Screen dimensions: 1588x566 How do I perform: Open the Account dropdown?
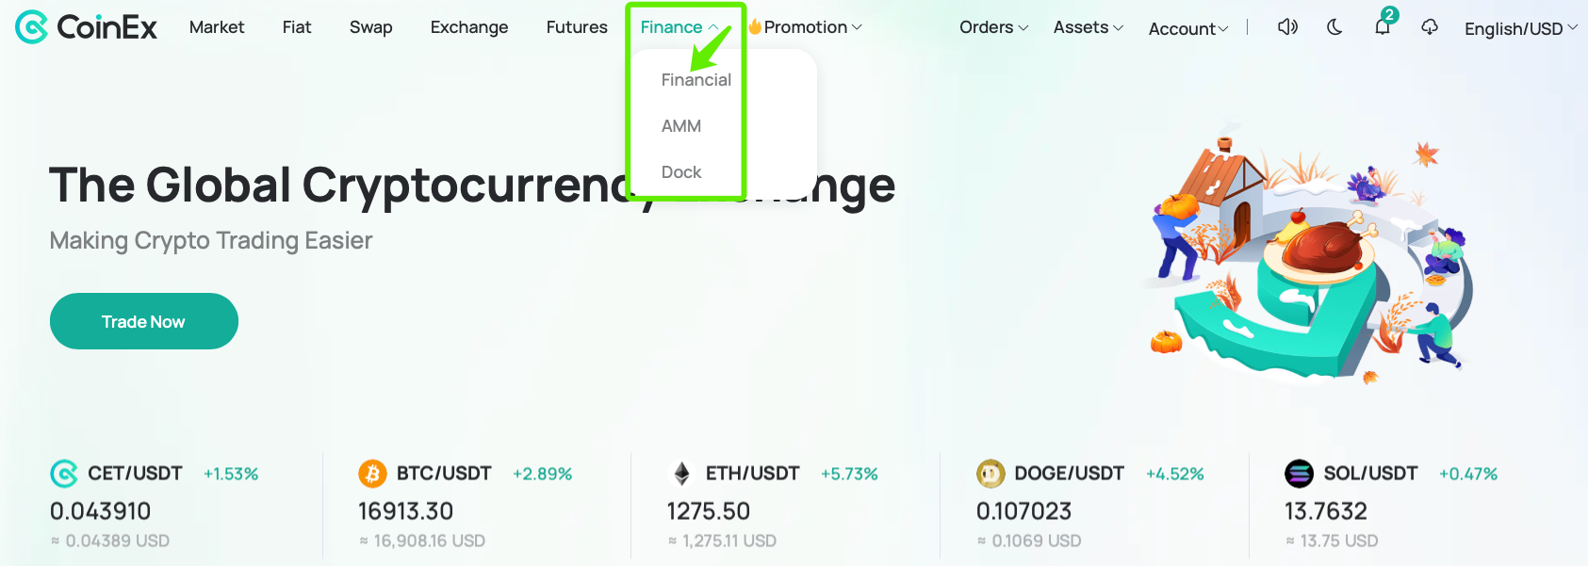coord(1187,28)
